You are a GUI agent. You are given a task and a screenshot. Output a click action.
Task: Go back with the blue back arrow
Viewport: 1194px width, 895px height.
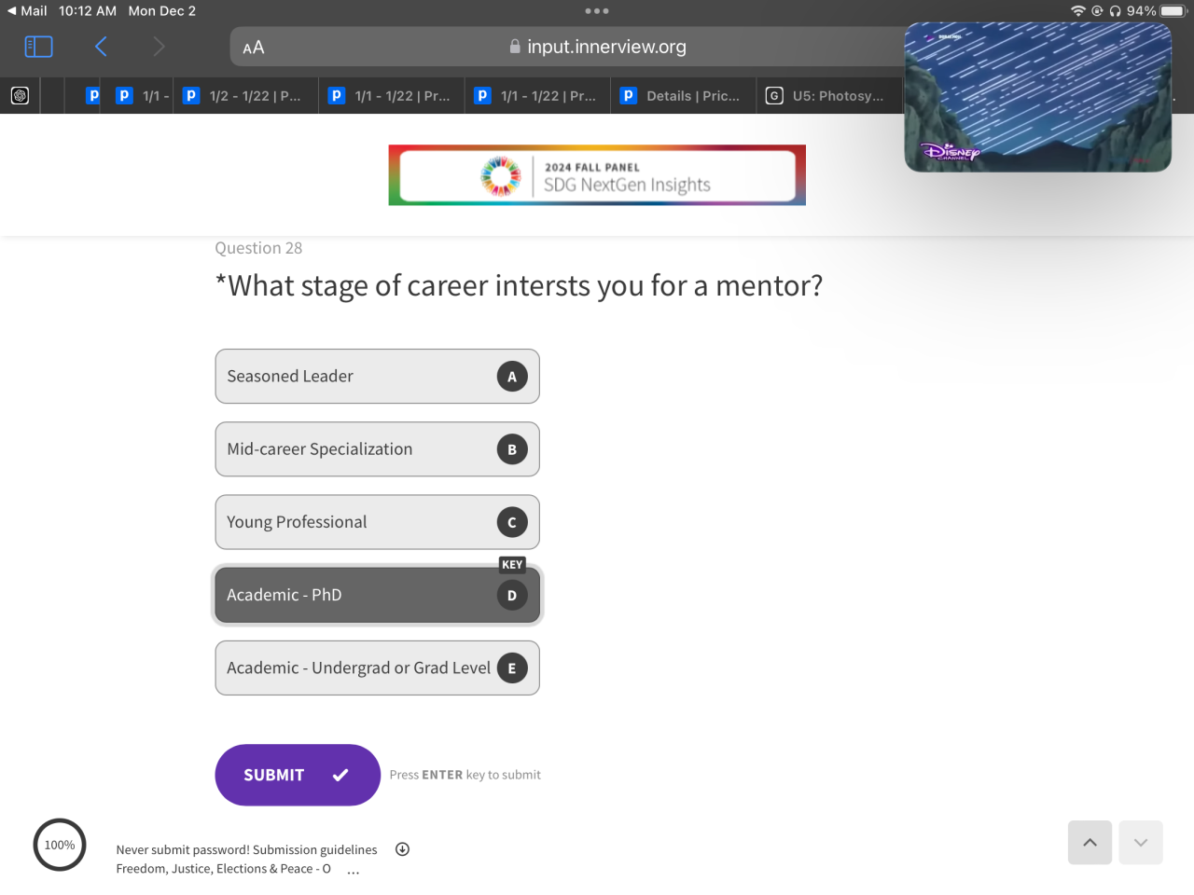(x=101, y=47)
